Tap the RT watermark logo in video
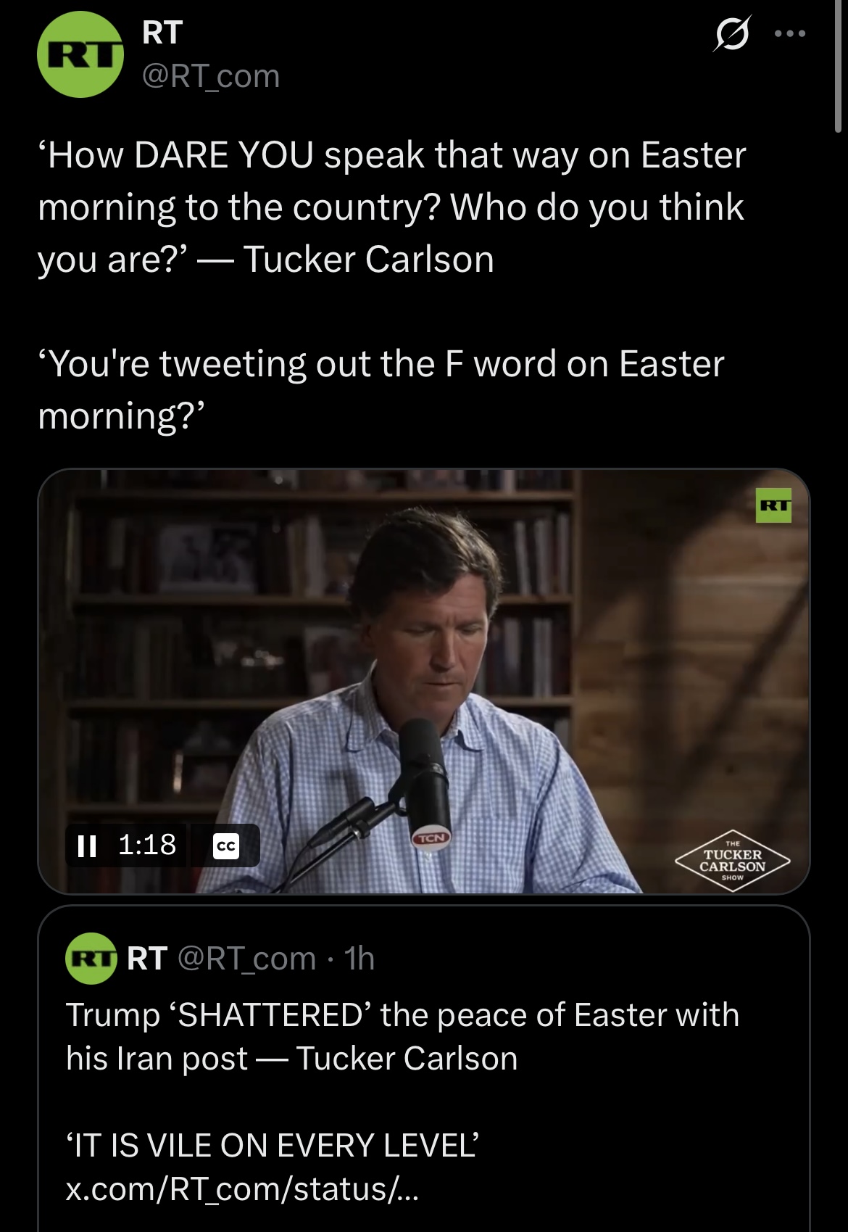Viewport: 848px width, 1232px height. coord(774,505)
